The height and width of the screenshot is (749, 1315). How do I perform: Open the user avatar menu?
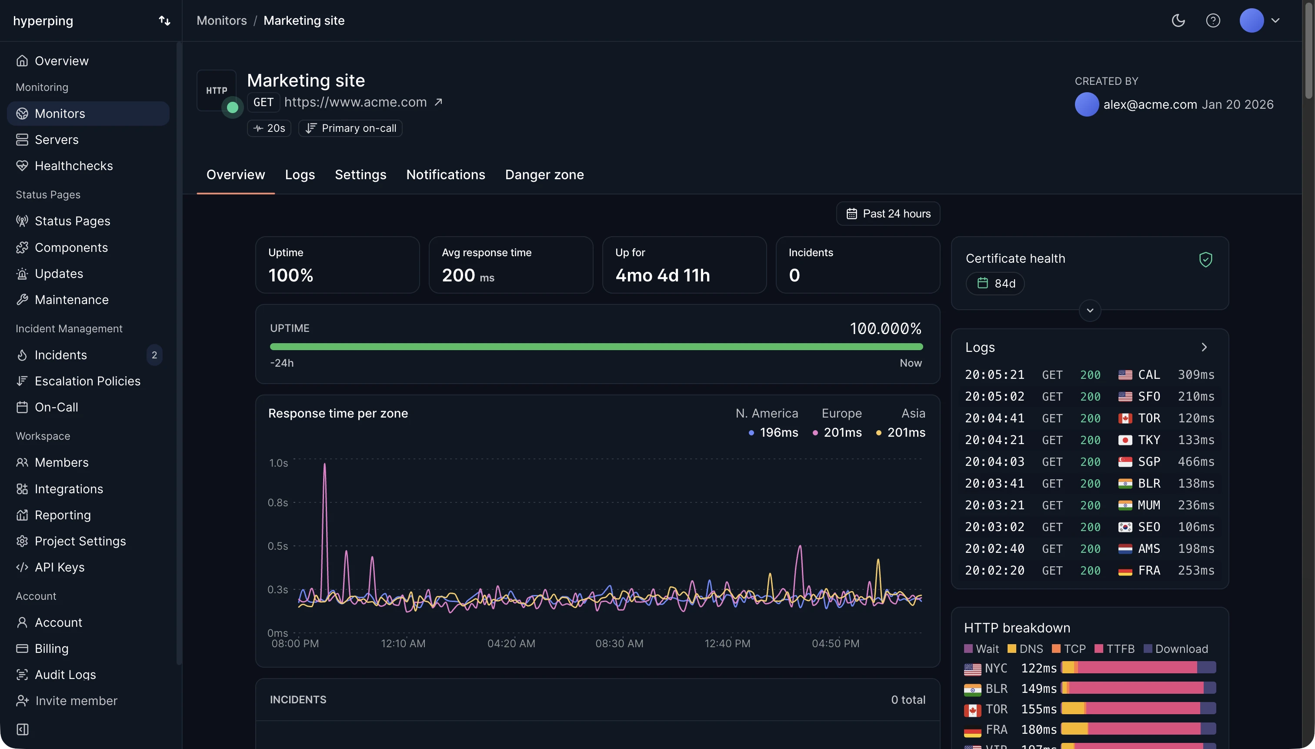[x=1259, y=20]
